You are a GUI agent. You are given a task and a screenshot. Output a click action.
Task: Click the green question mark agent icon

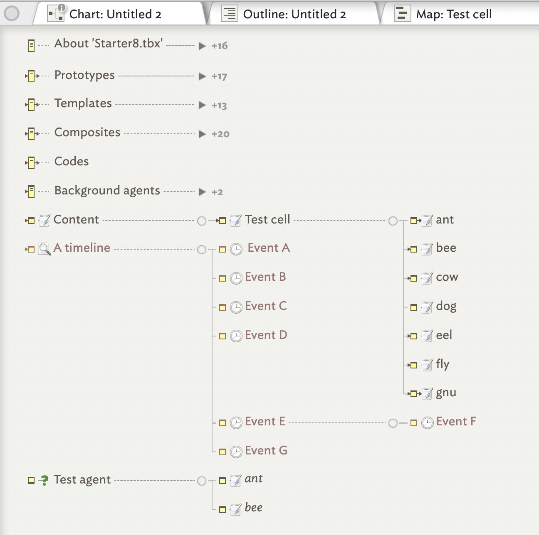click(44, 481)
